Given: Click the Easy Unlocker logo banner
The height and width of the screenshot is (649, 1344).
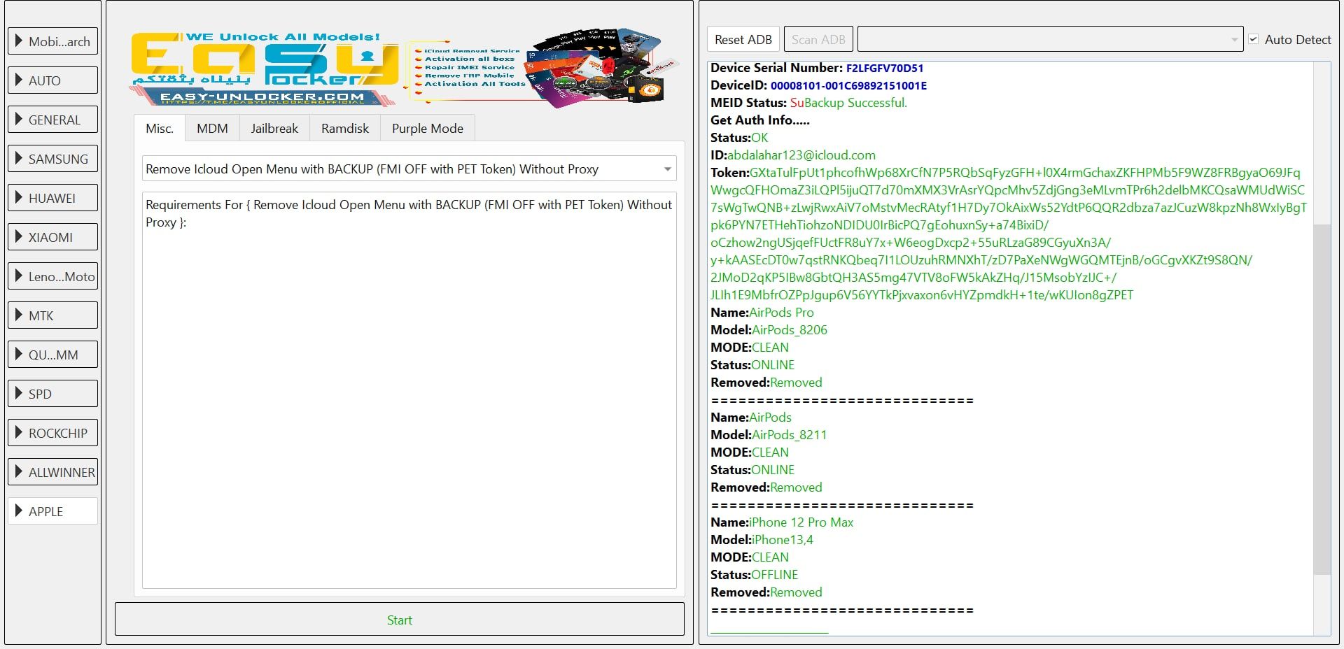Looking at the screenshot, I should 265,69.
